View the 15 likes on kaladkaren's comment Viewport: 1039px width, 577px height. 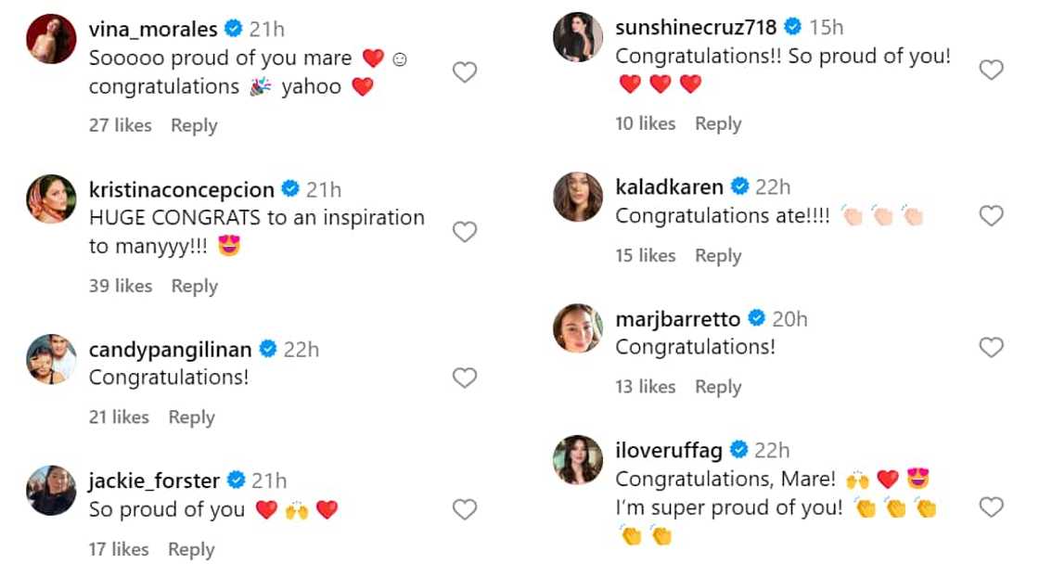[646, 255]
